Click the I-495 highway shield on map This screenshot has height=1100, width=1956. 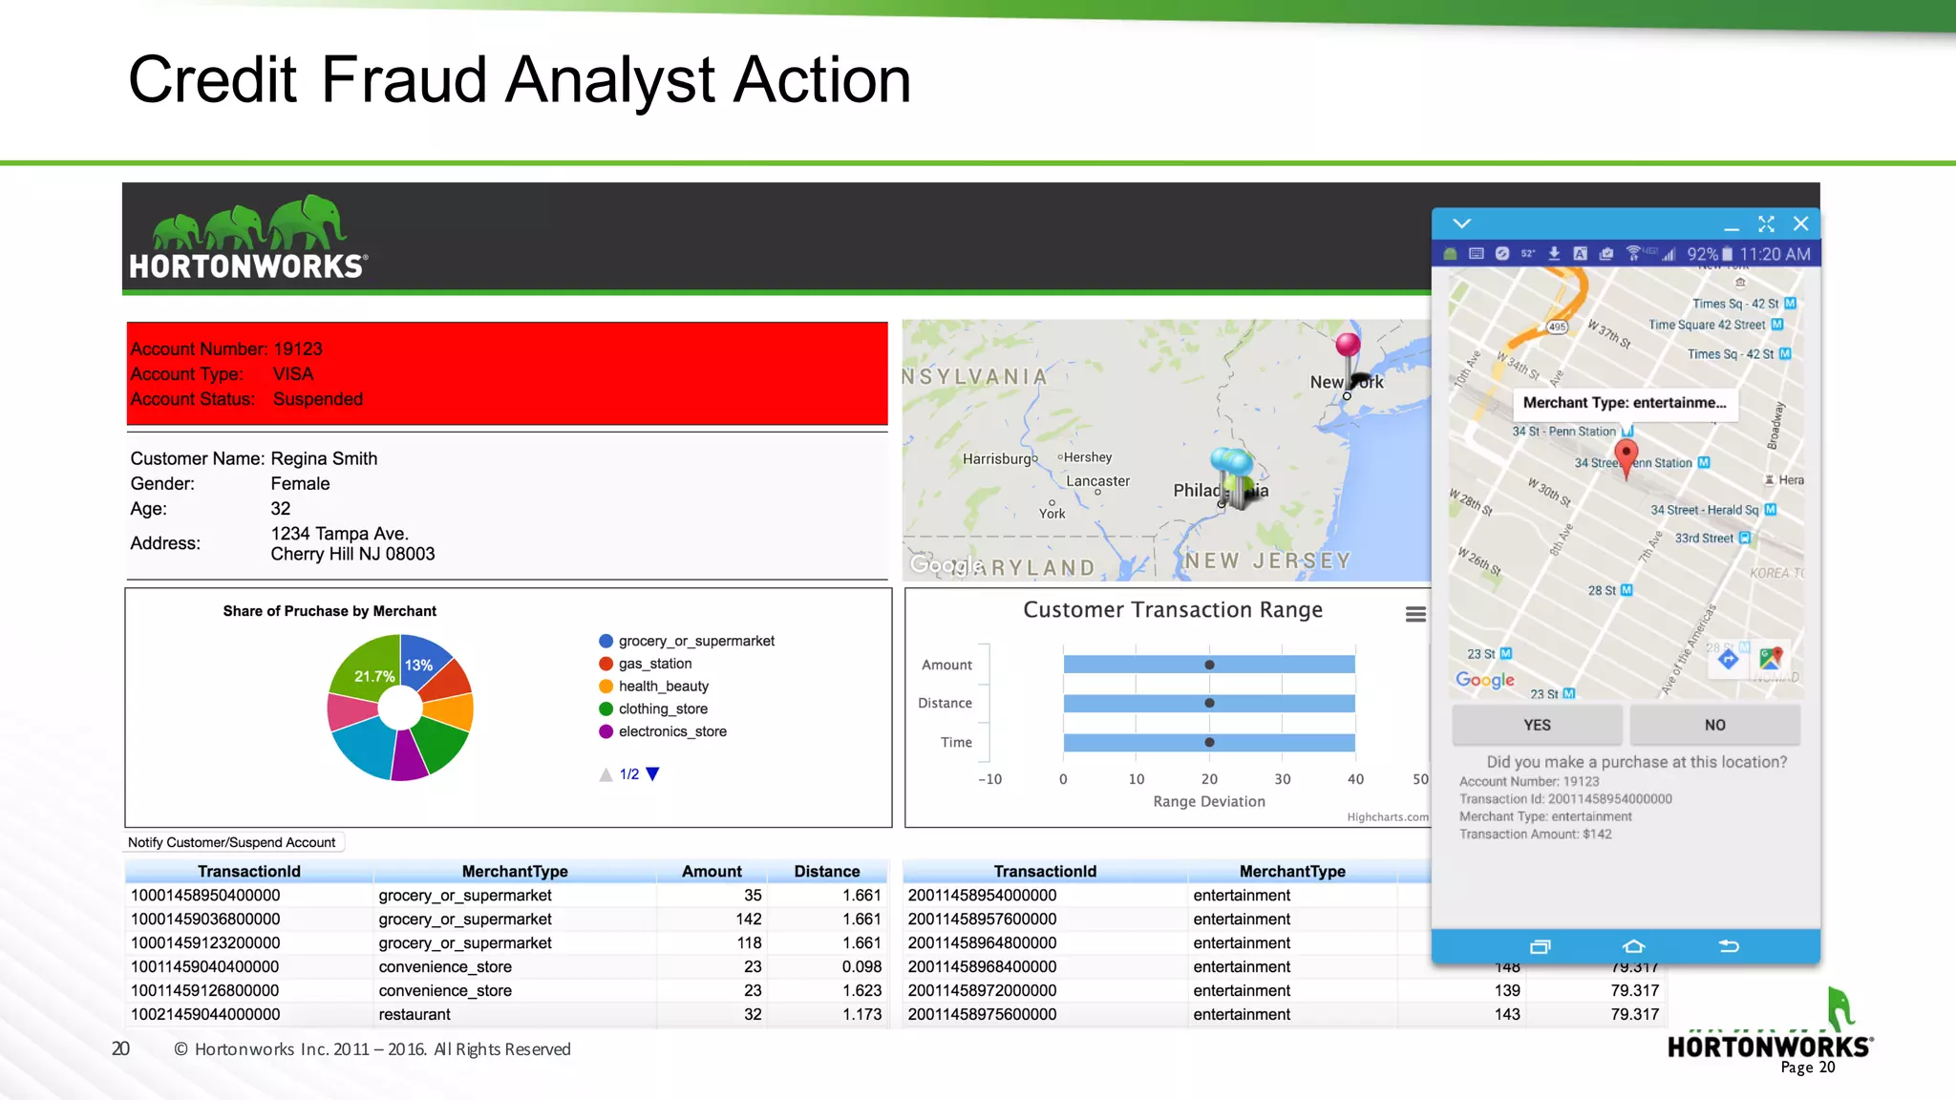click(x=1557, y=327)
